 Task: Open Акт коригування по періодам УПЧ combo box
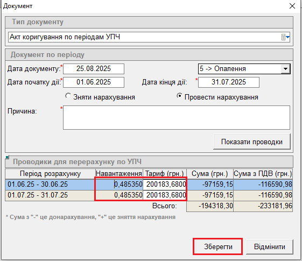[149, 37]
